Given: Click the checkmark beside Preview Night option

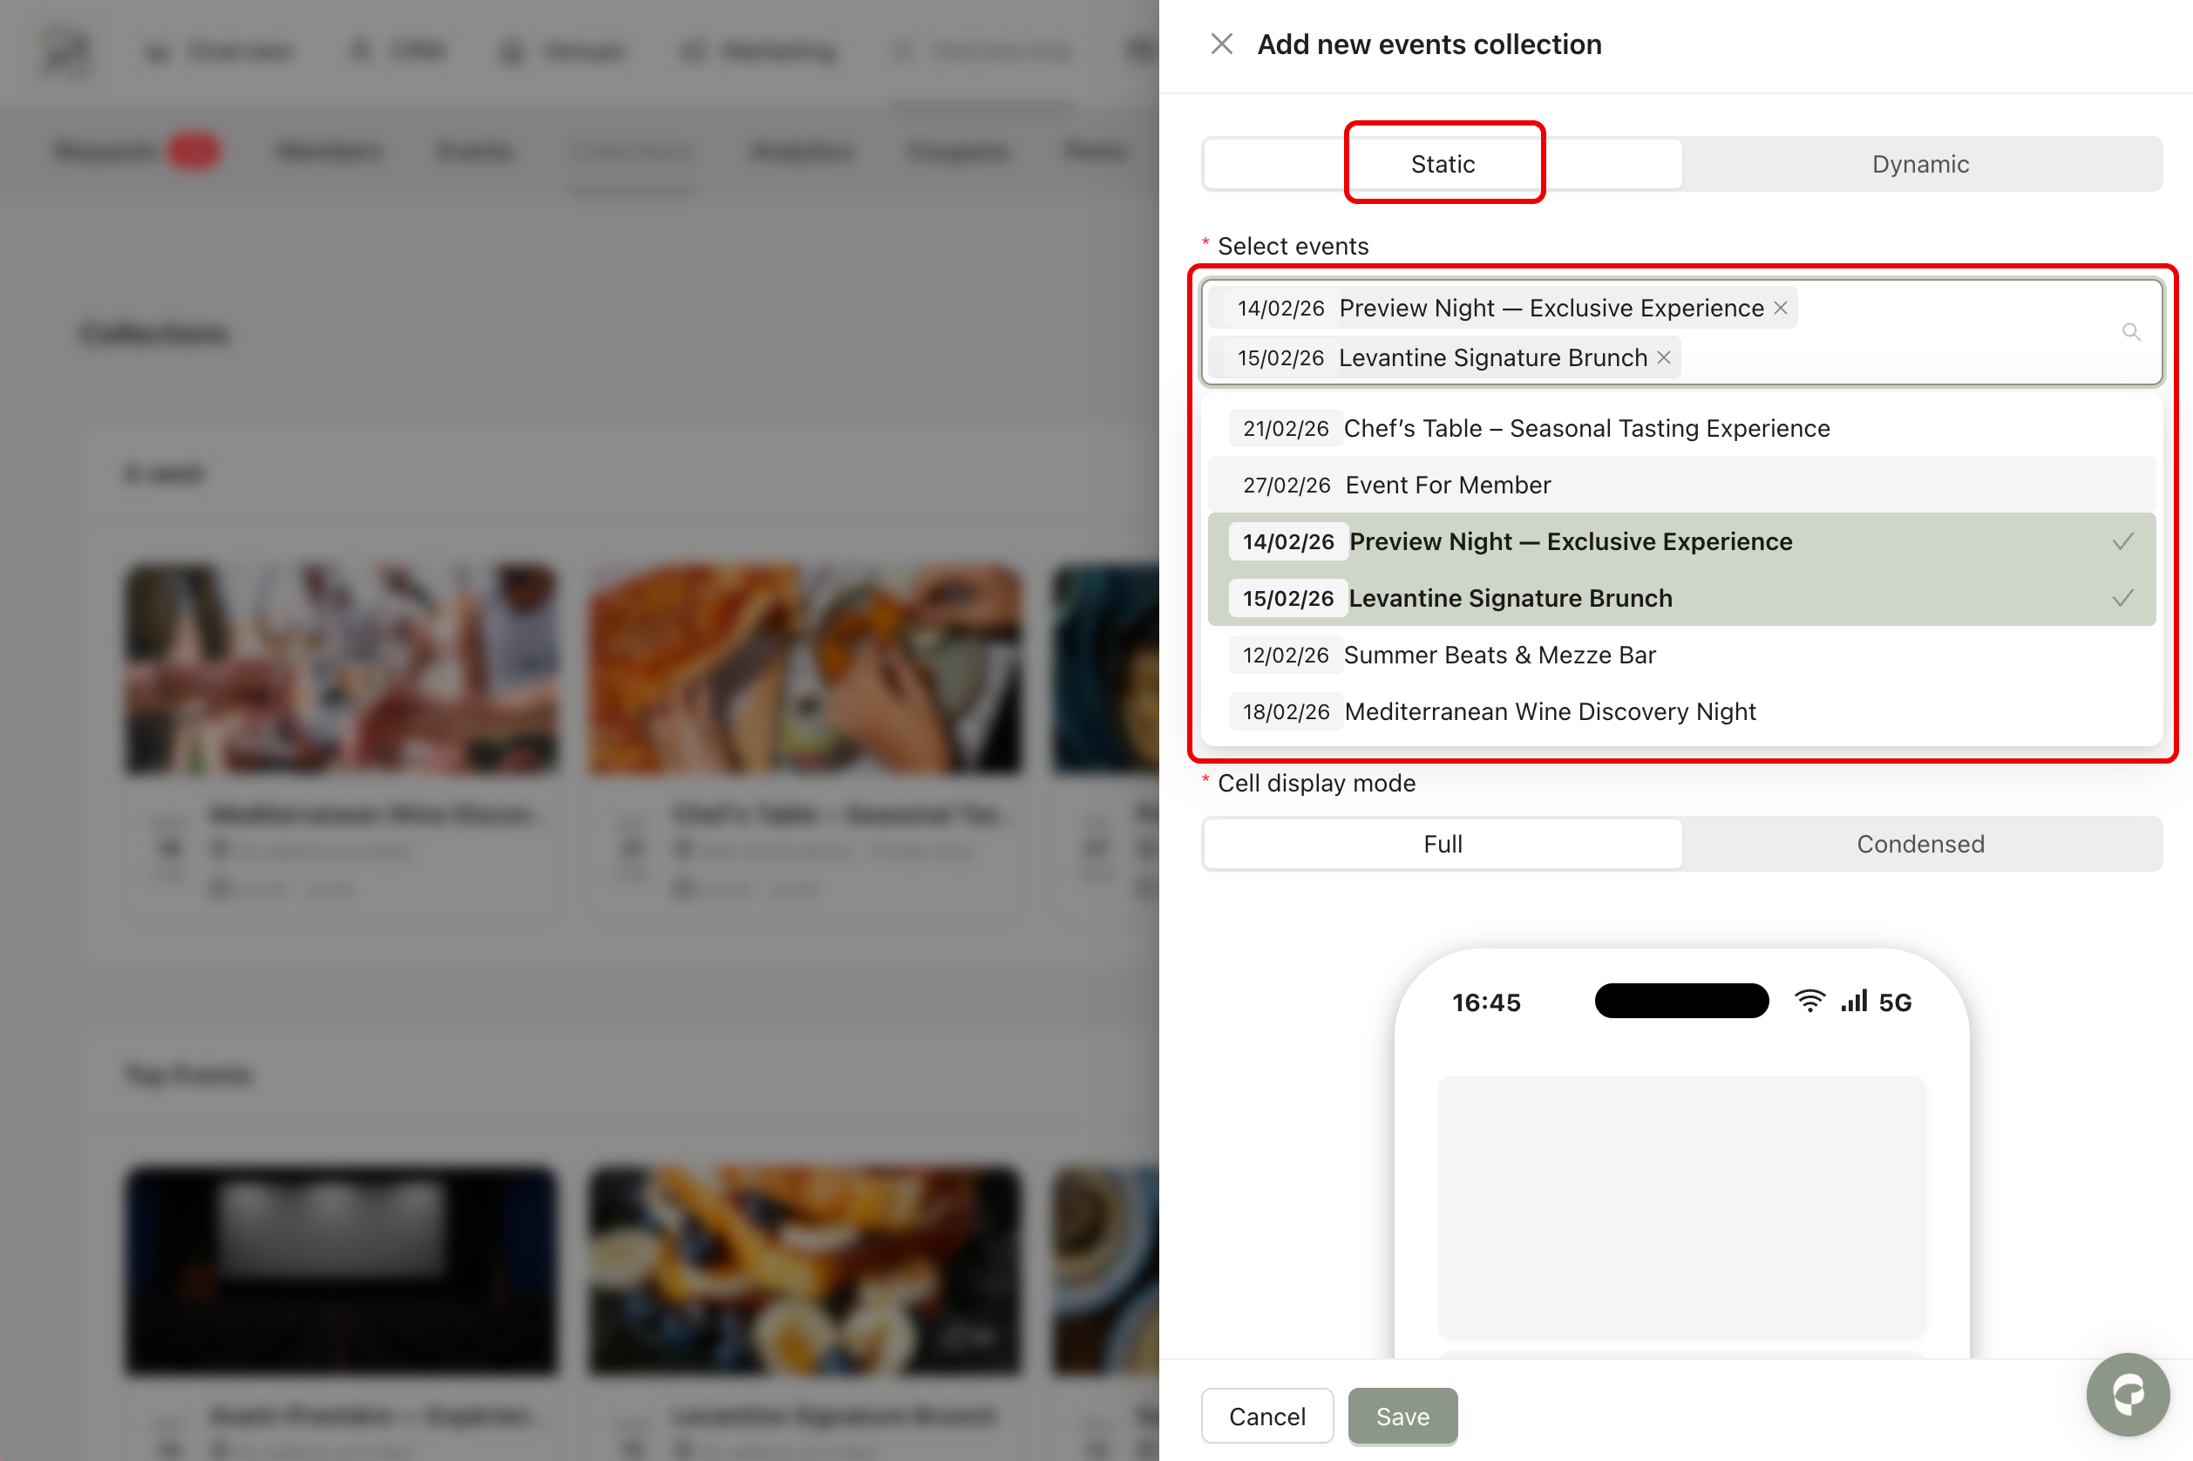Looking at the screenshot, I should 2122,541.
